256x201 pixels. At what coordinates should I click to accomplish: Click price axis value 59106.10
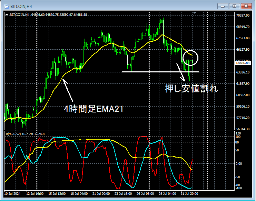pos(243,107)
